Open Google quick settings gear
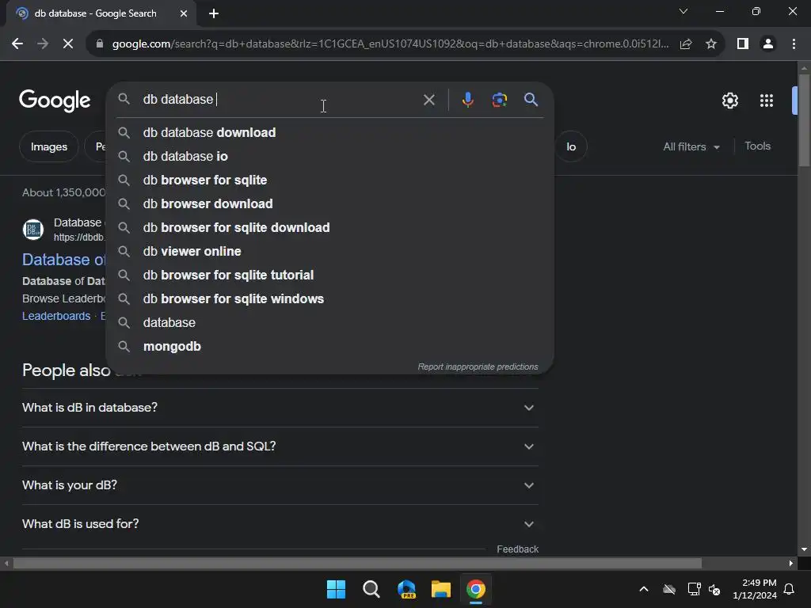This screenshot has width=811, height=608. click(x=729, y=101)
